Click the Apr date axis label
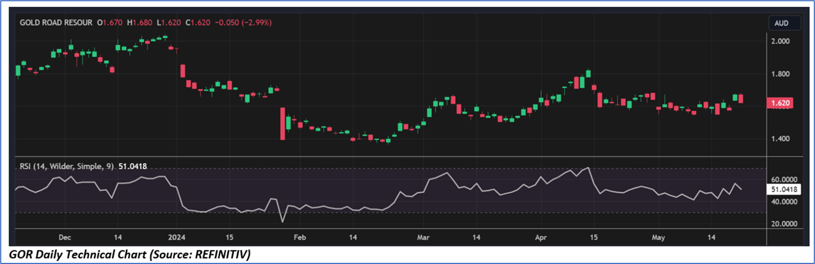 click(x=541, y=237)
